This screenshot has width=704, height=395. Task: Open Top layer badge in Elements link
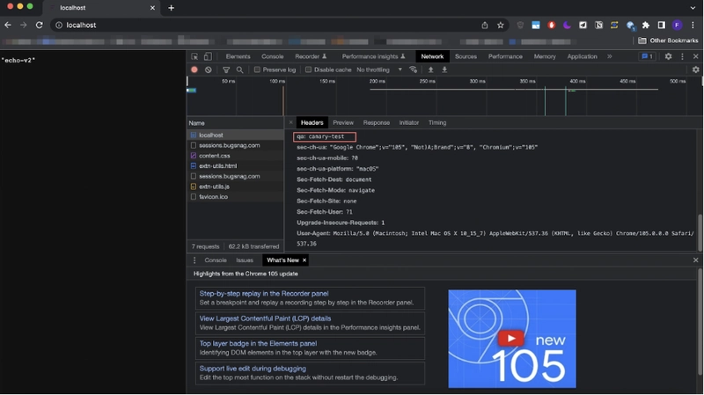[258, 343]
